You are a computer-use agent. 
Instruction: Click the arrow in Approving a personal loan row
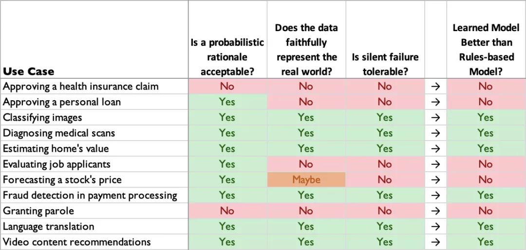[436, 102]
